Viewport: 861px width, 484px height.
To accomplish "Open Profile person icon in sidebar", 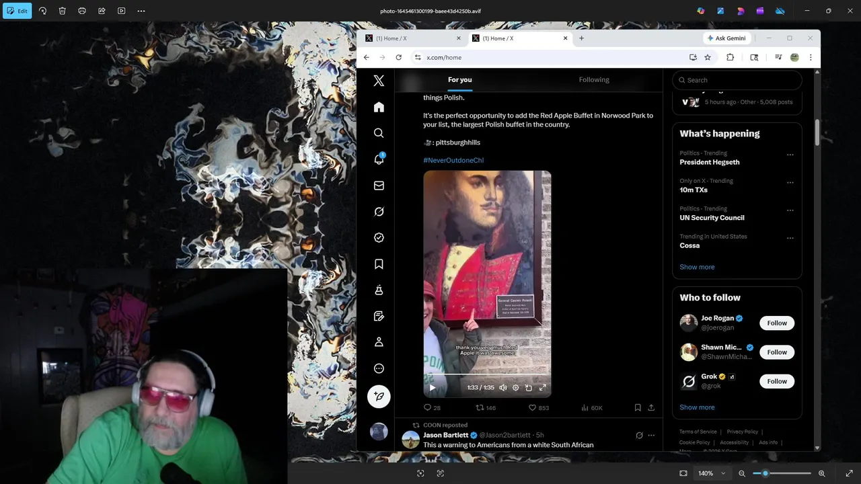I will click(379, 342).
